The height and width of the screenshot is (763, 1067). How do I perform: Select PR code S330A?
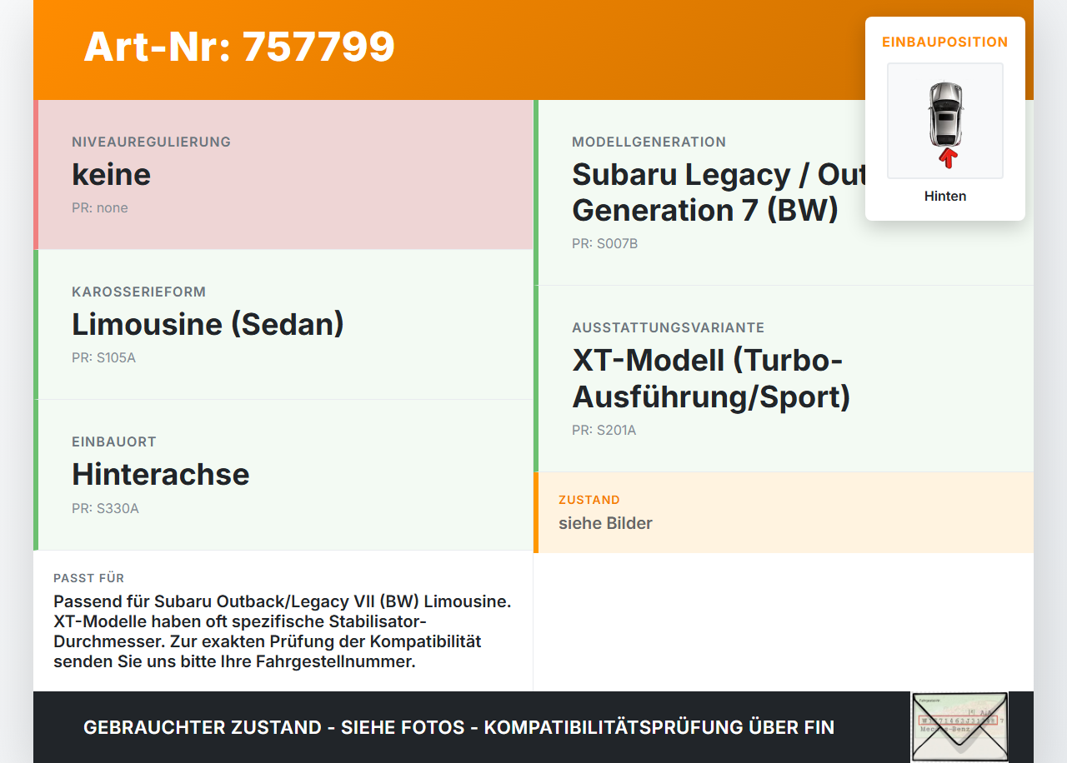click(x=105, y=508)
